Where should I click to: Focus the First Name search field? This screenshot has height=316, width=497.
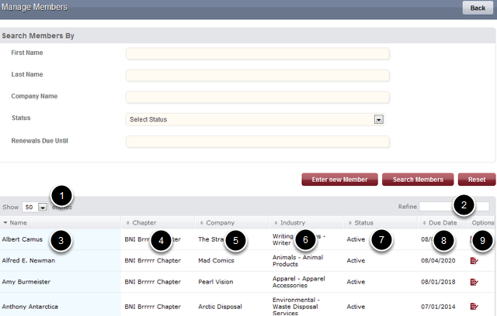pos(257,54)
